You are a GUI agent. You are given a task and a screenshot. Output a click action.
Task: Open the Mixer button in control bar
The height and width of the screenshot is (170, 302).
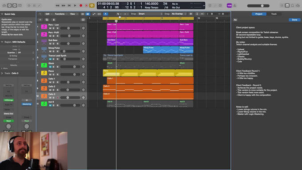click(x=34, y=6)
